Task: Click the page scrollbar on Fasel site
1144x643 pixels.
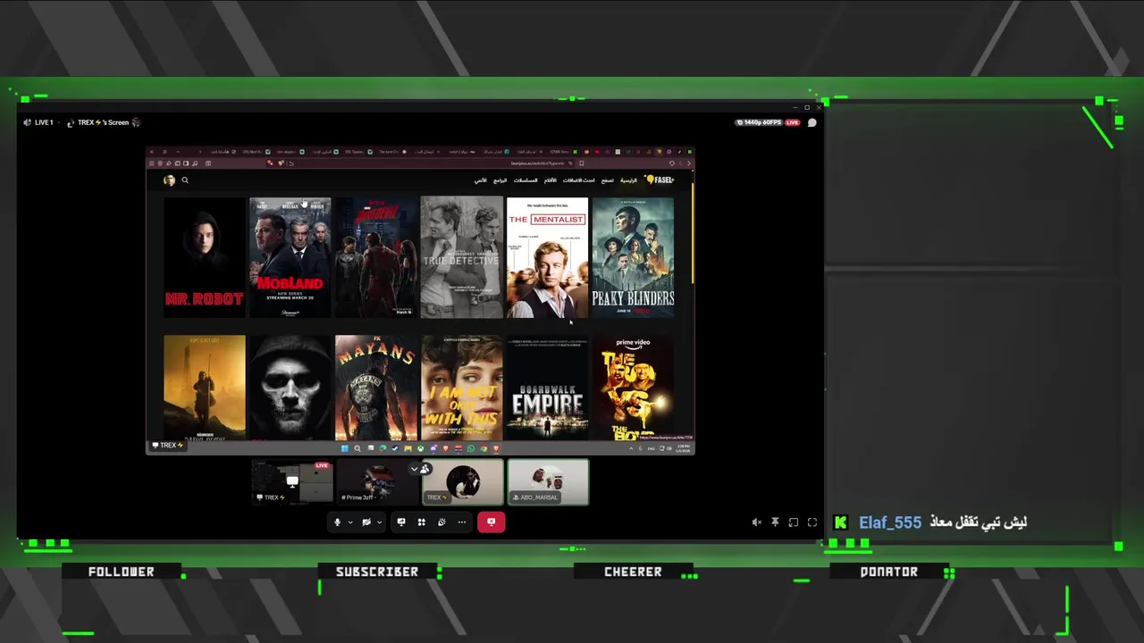Action: click(692, 232)
